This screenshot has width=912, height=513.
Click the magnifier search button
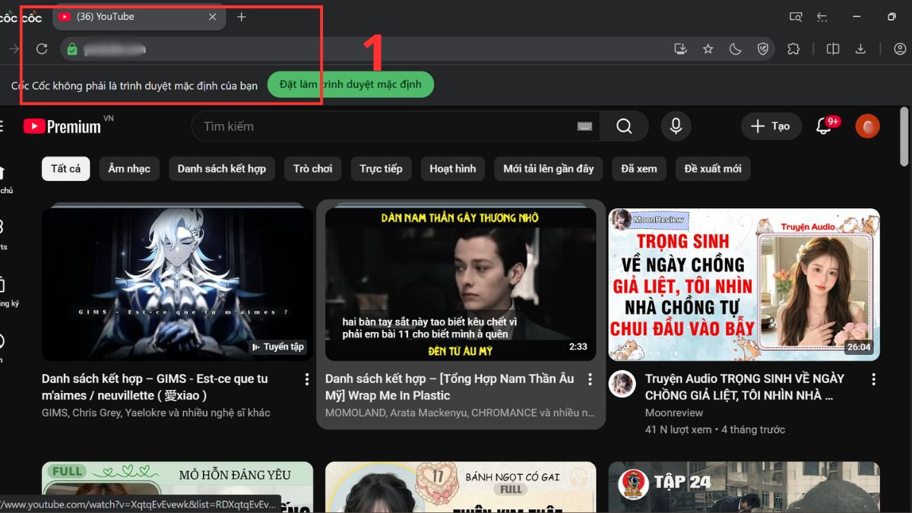[x=624, y=126]
